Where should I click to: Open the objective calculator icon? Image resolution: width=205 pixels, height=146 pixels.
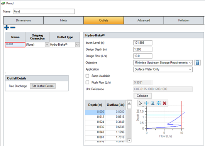coord(197,63)
